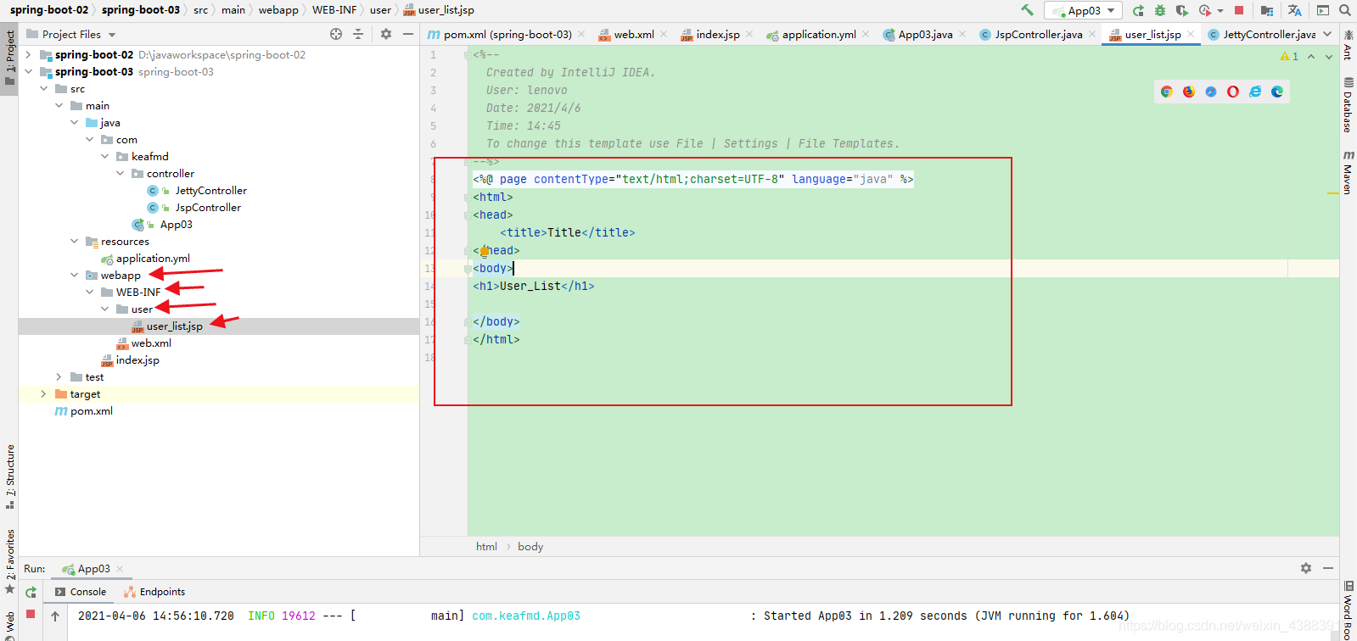
Task: Rerun App03 in the Run panel
Action: (31, 592)
